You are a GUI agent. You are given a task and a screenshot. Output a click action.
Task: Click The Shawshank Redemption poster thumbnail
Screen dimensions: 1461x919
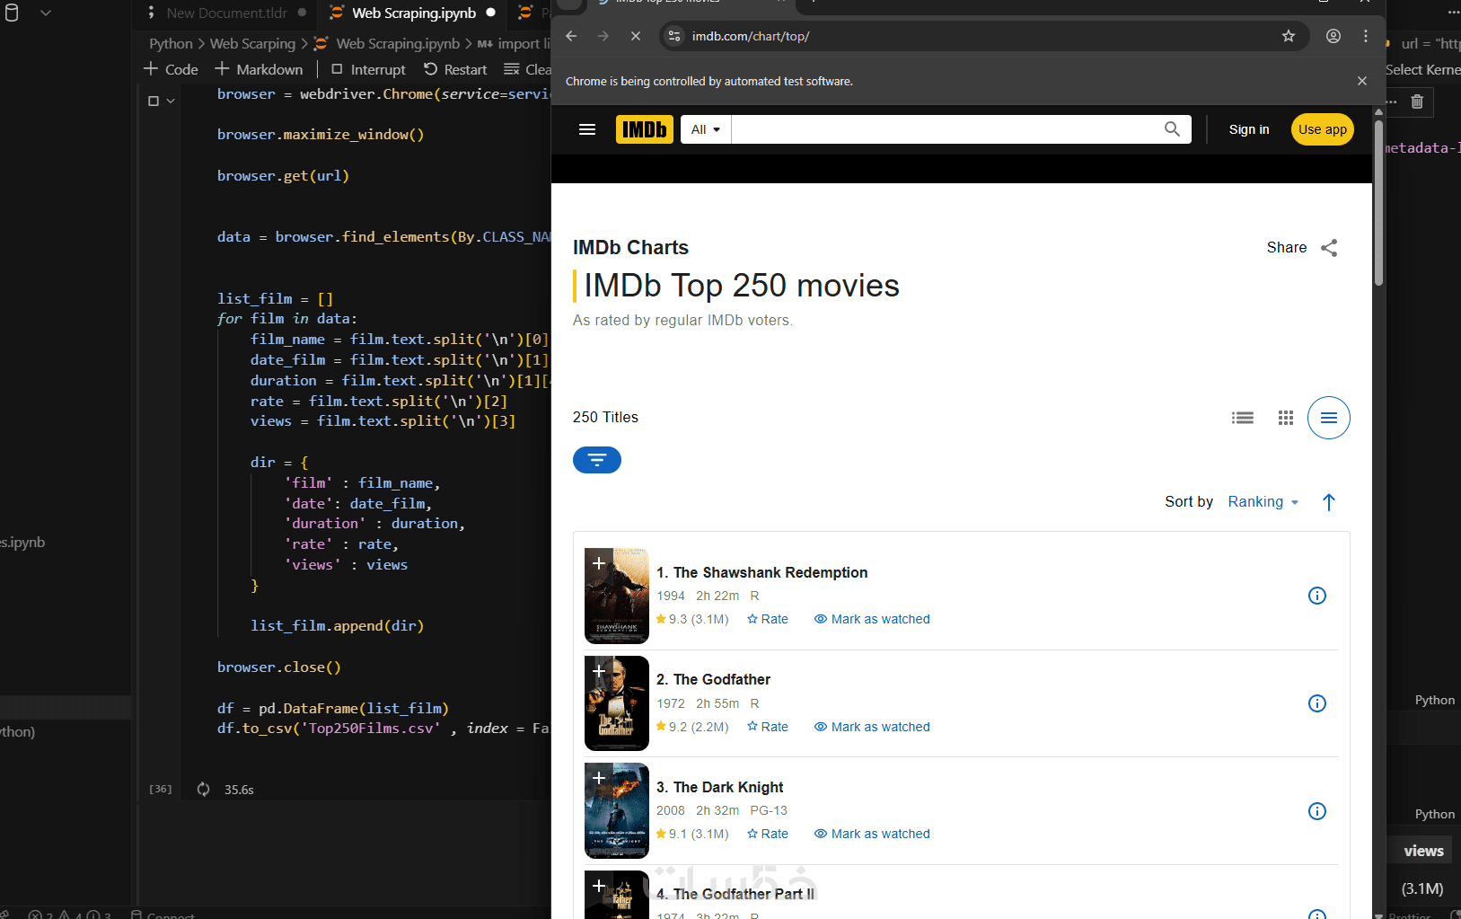click(x=617, y=596)
